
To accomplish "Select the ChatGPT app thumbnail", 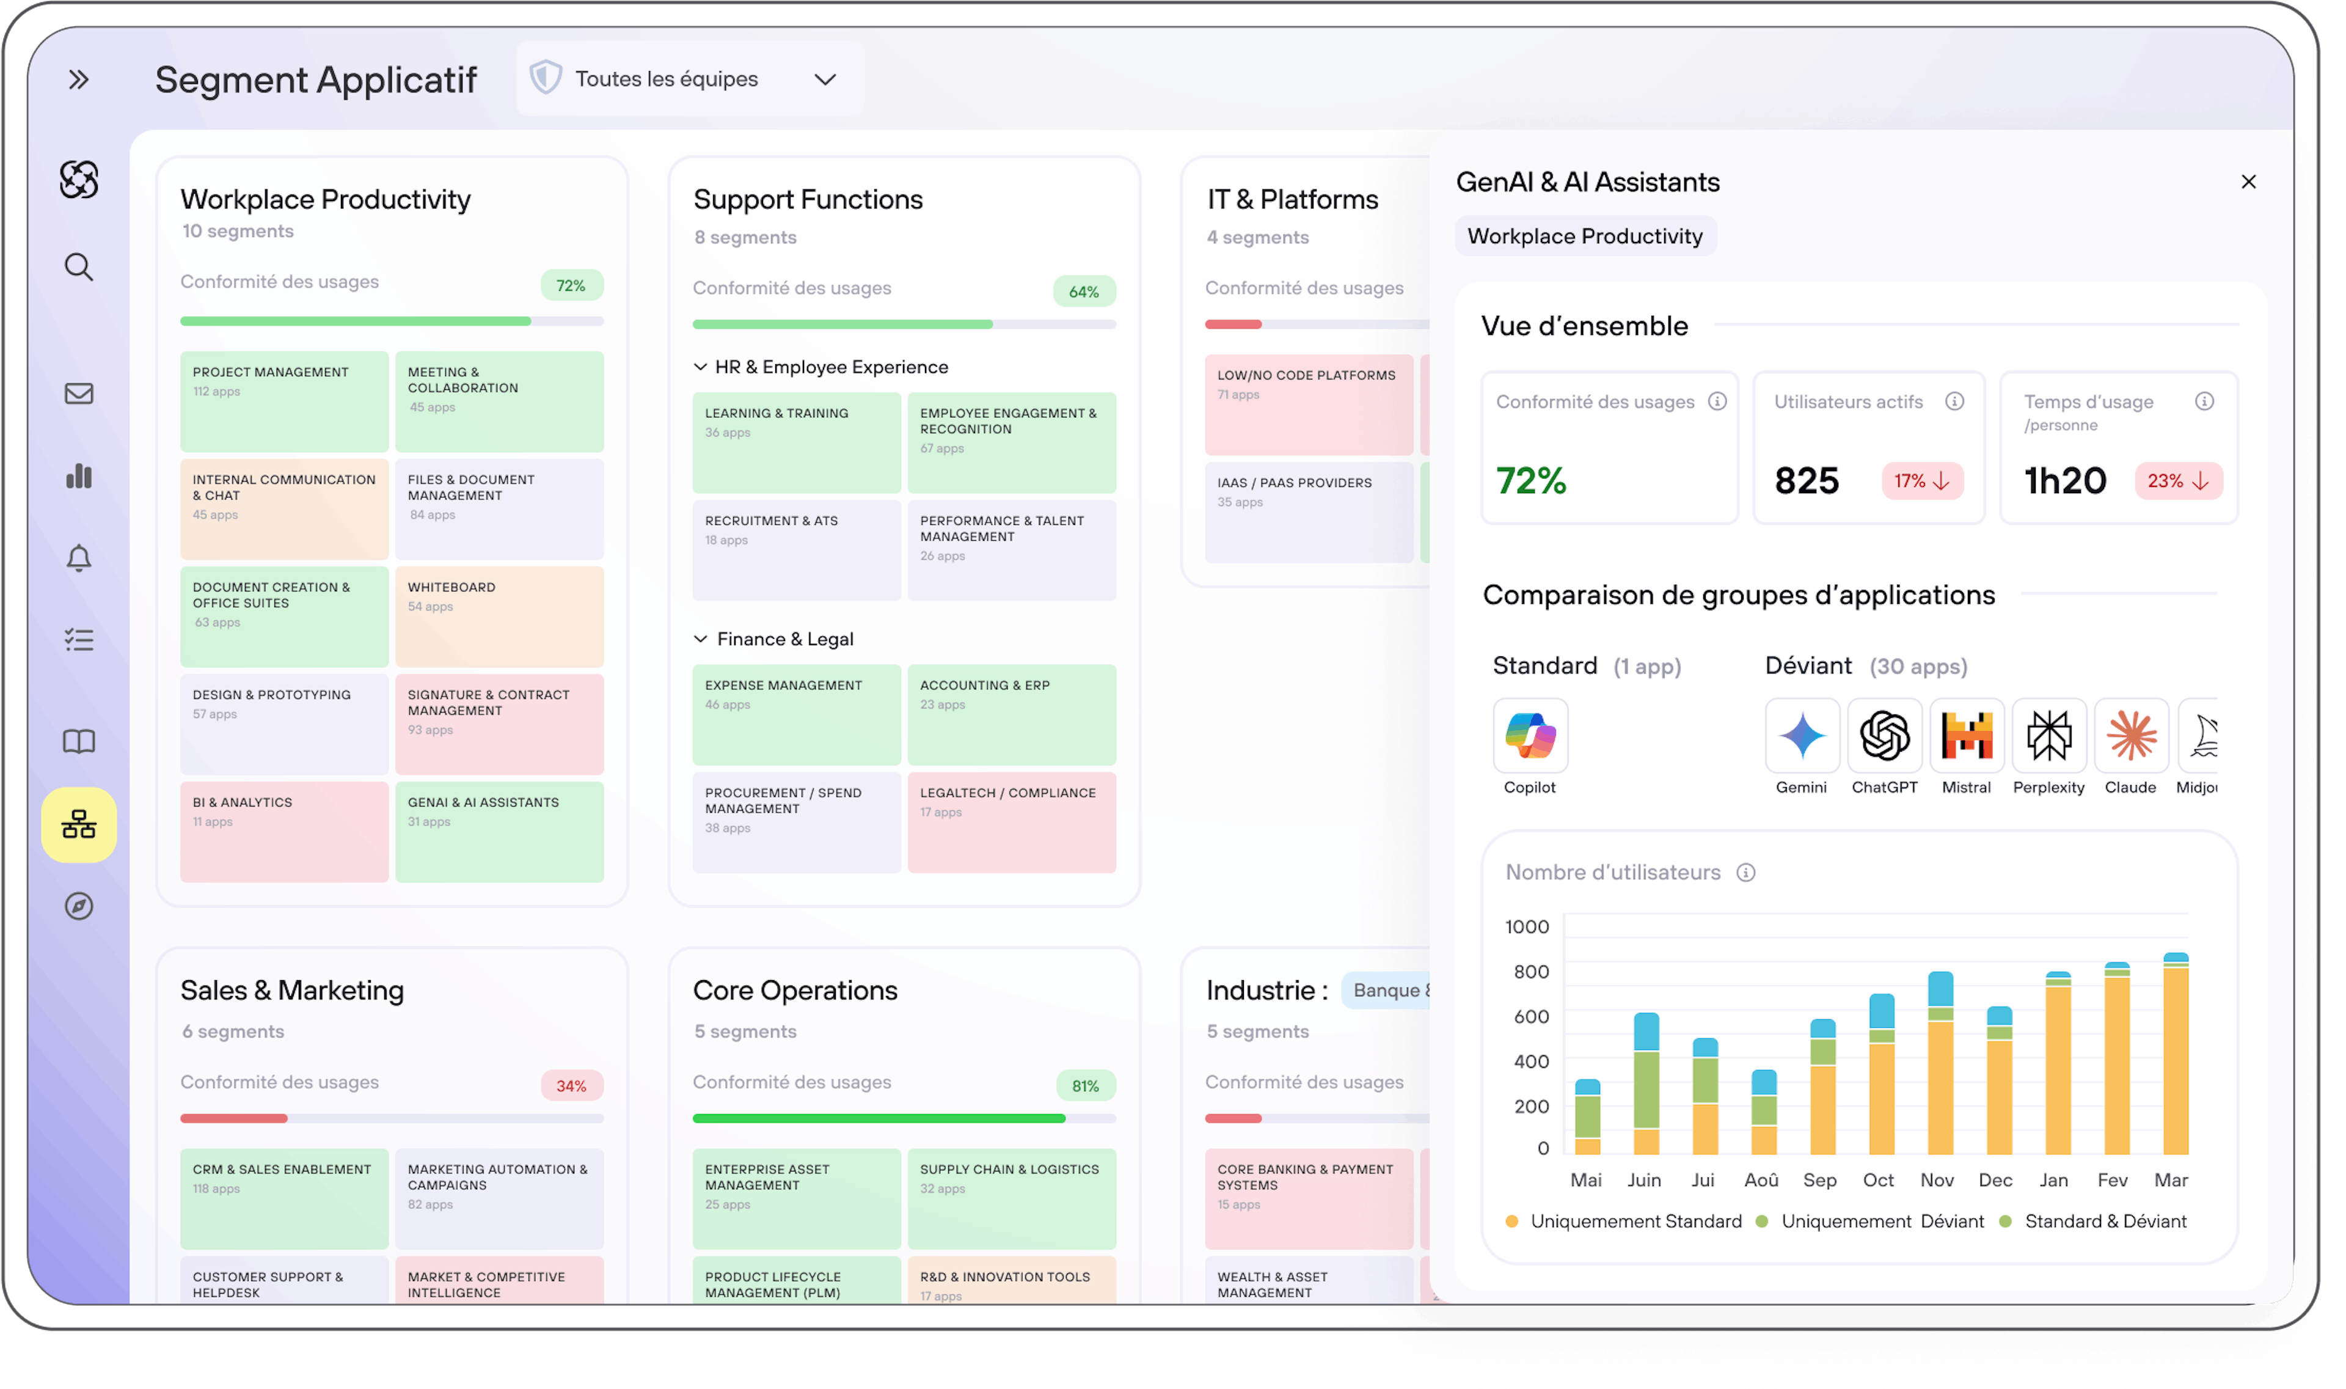I will point(1884,736).
